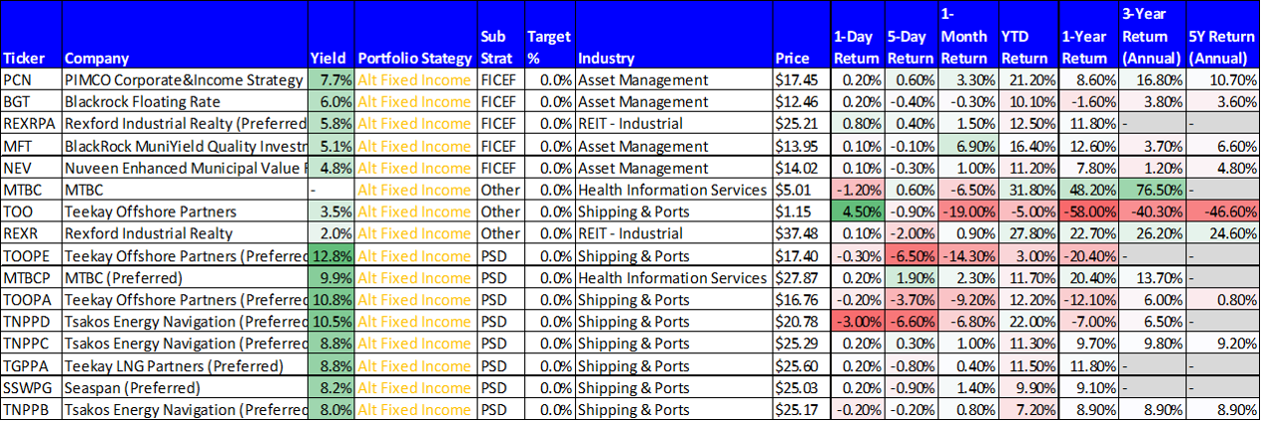Click ticker cell TOOPE

pos(31,255)
